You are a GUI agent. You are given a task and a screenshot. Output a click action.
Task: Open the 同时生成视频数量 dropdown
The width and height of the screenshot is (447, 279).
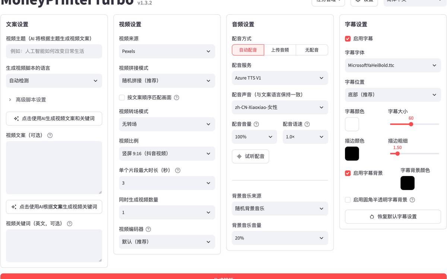[167, 212]
